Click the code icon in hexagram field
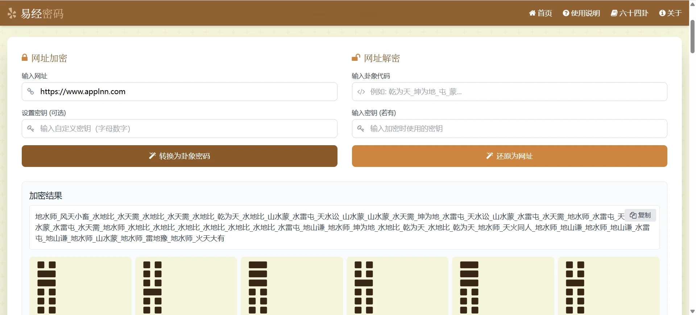Image resolution: width=696 pixels, height=315 pixels. [x=361, y=92]
